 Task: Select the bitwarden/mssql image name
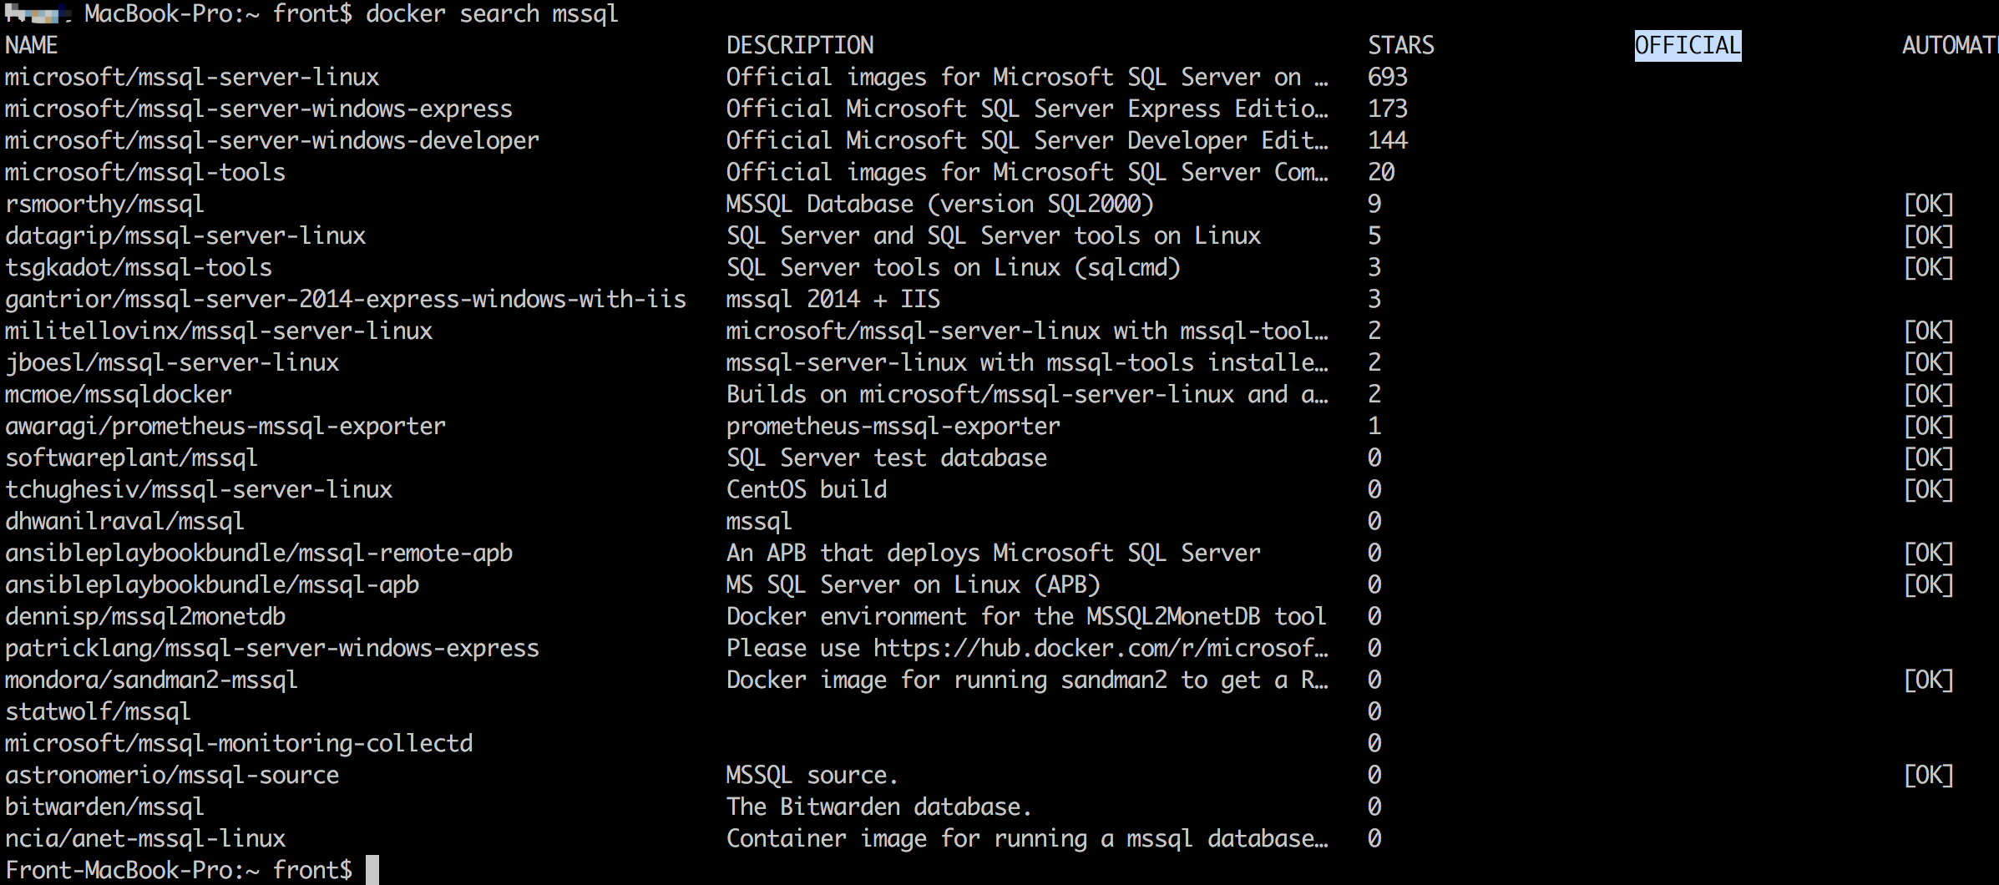coord(104,807)
